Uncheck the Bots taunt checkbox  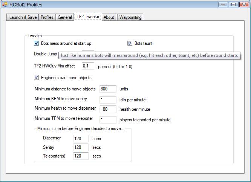(x=130, y=43)
